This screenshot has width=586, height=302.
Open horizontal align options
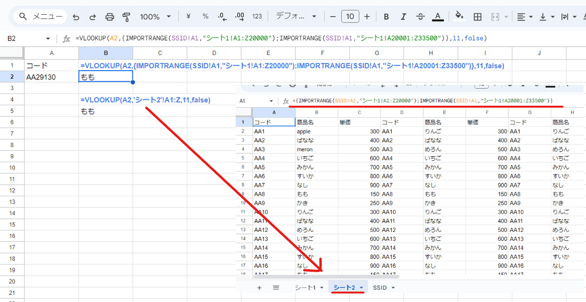tap(524, 17)
